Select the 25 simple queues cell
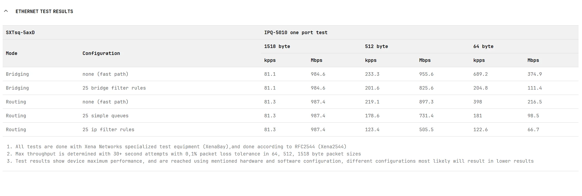582x196 pixels. pos(106,116)
